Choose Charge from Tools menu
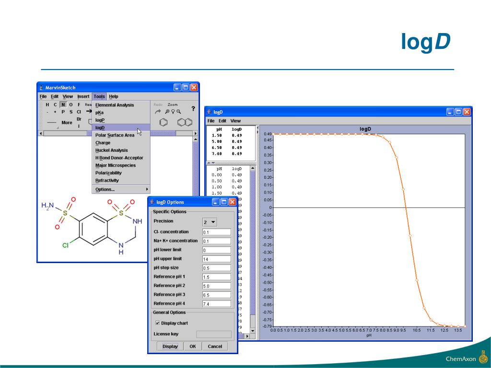 click(x=121, y=143)
